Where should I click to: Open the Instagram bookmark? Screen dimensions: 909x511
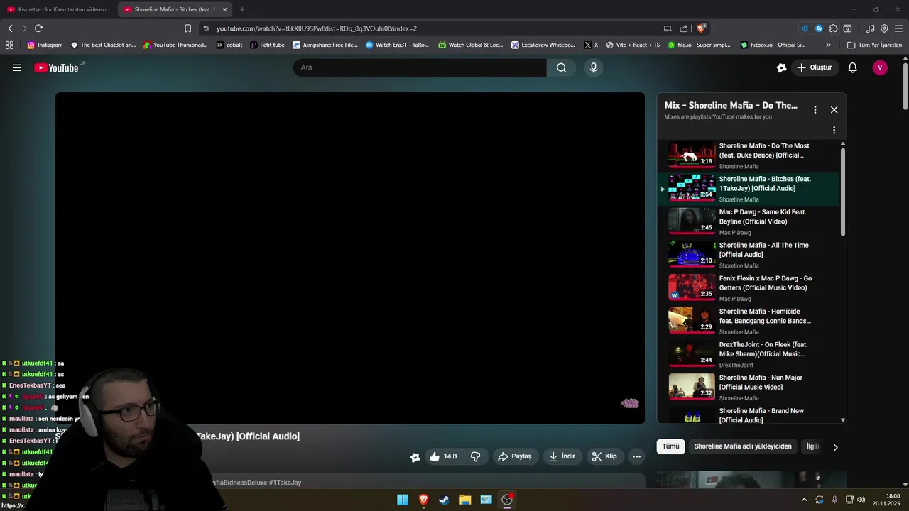[x=45, y=45]
